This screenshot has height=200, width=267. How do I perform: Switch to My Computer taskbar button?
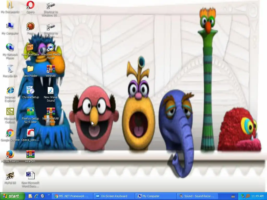coord(156,196)
